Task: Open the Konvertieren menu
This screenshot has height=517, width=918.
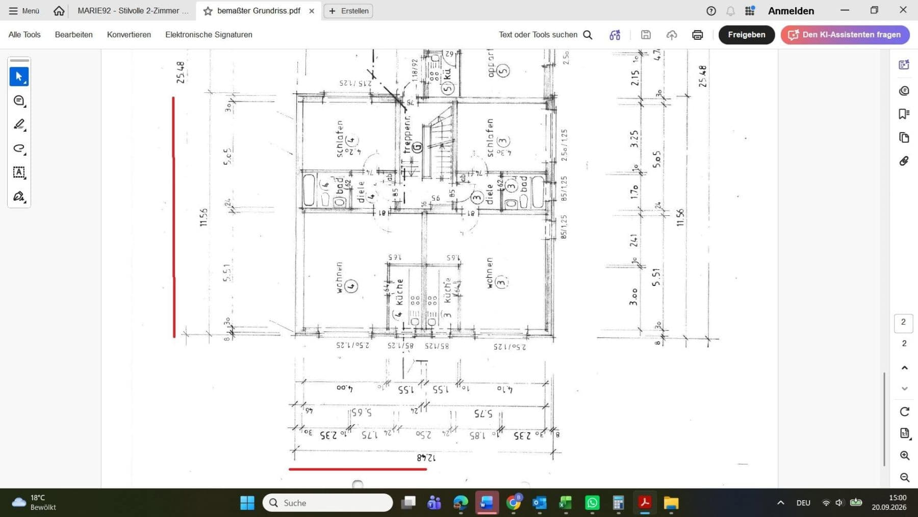Action: (129, 35)
